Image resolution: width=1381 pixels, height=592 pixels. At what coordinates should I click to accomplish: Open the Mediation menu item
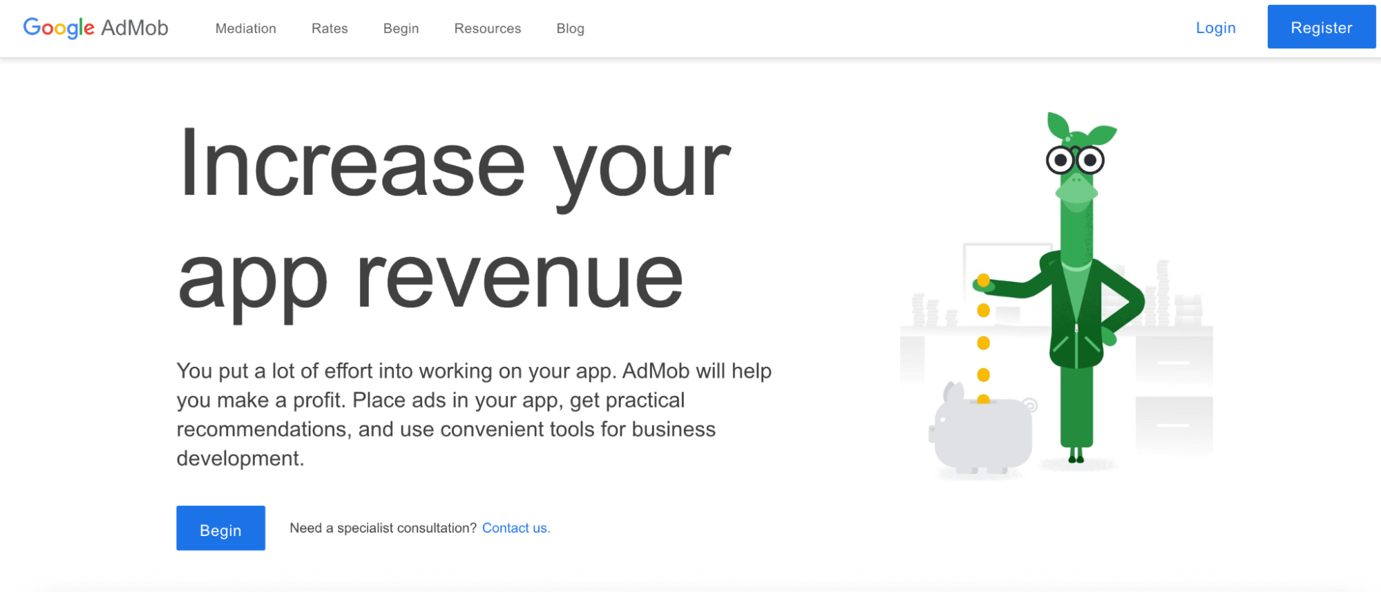click(x=245, y=28)
